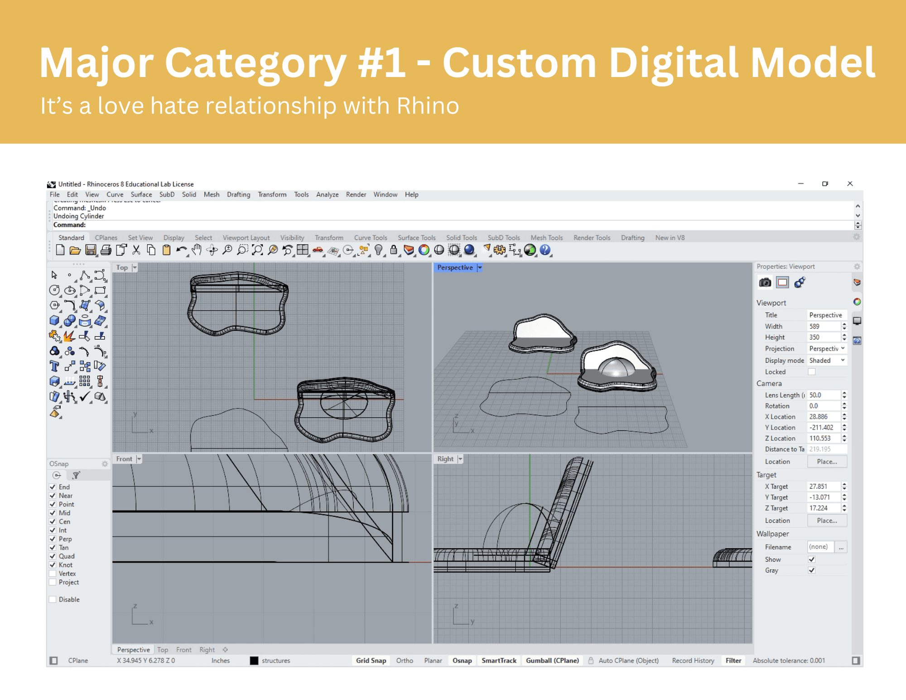The image size is (906, 700).
Task: Click the Undo arrow icon
Action: tap(181, 250)
